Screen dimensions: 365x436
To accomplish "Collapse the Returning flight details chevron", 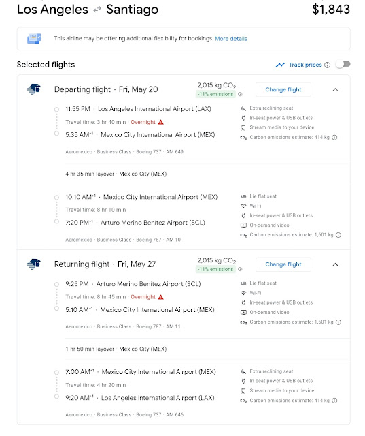I will click(335, 264).
